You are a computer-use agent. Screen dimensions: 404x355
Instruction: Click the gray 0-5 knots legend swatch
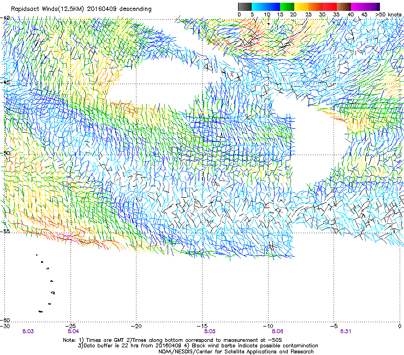[245, 7]
